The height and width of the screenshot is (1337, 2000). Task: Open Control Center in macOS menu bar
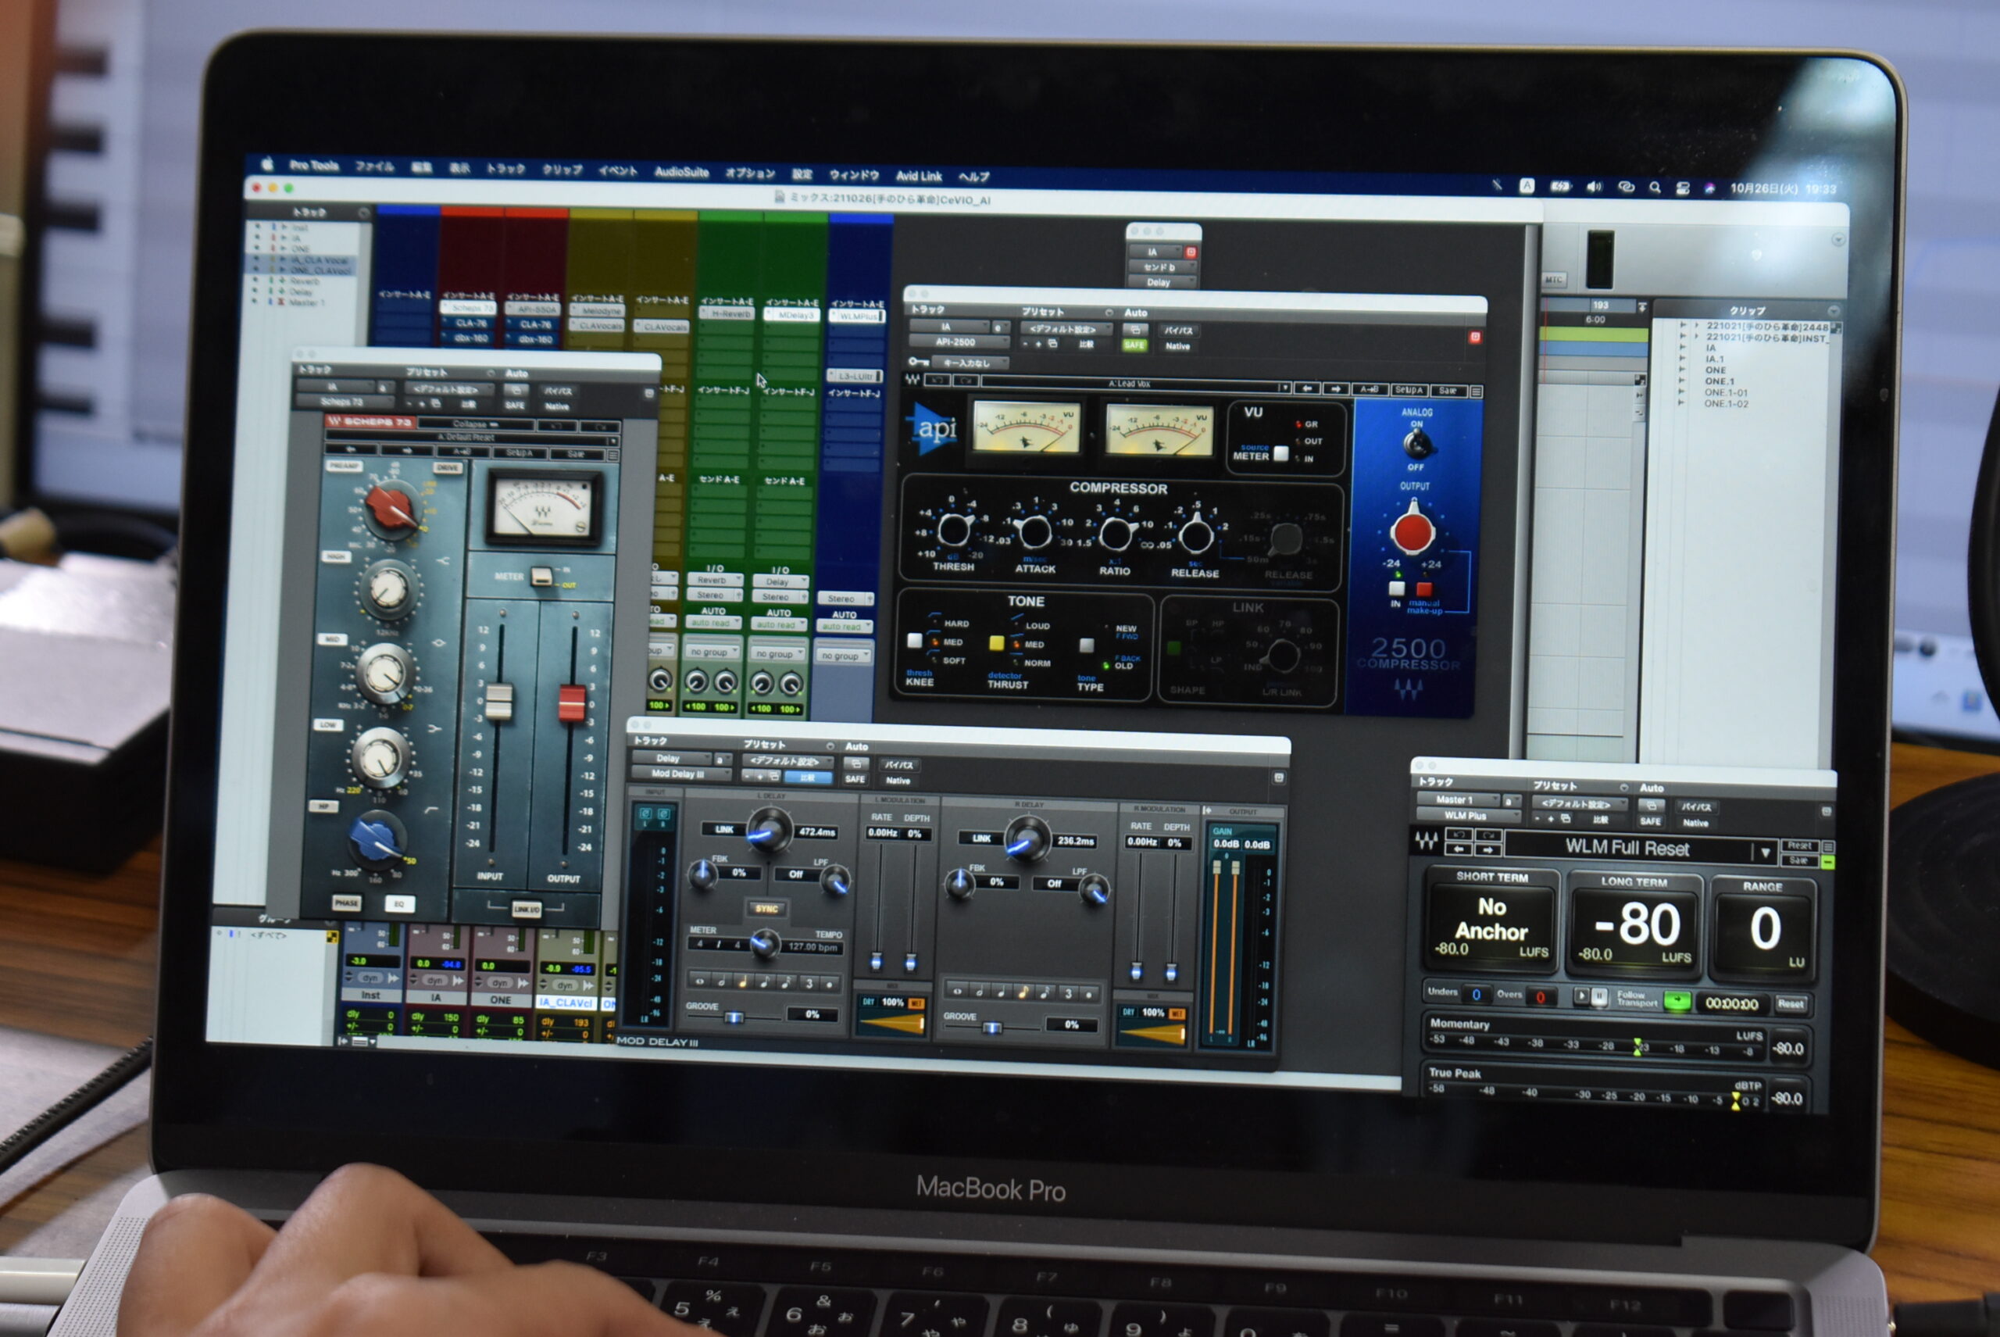pyautogui.click(x=1683, y=188)
